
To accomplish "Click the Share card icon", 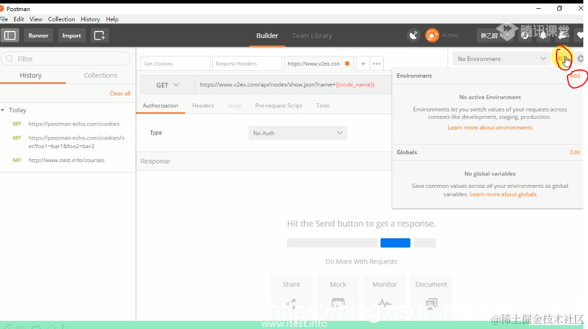I will 292,303.
